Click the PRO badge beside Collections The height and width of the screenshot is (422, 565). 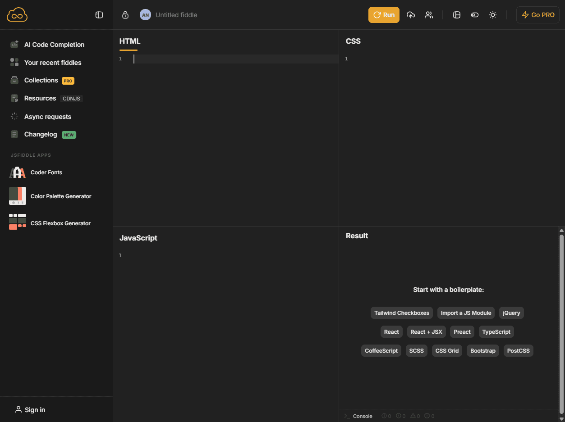68,81
